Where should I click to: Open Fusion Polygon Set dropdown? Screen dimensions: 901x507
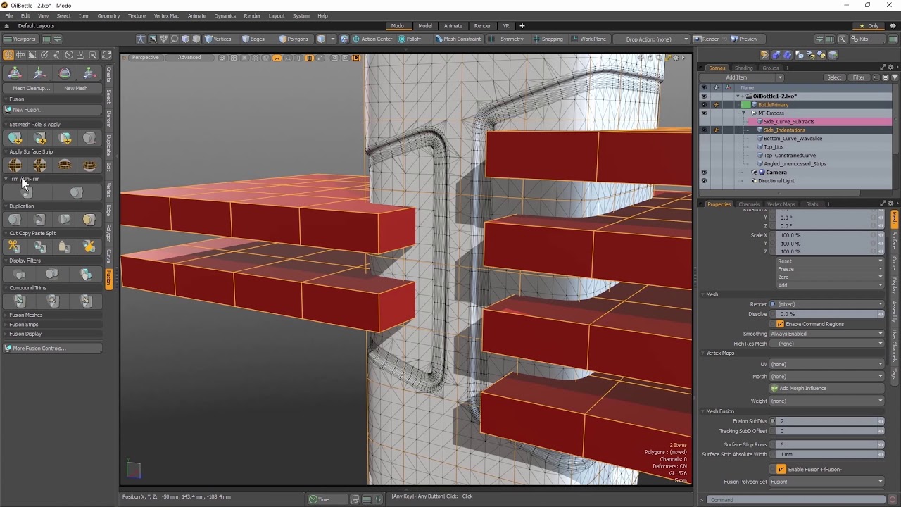coord(826,482)
